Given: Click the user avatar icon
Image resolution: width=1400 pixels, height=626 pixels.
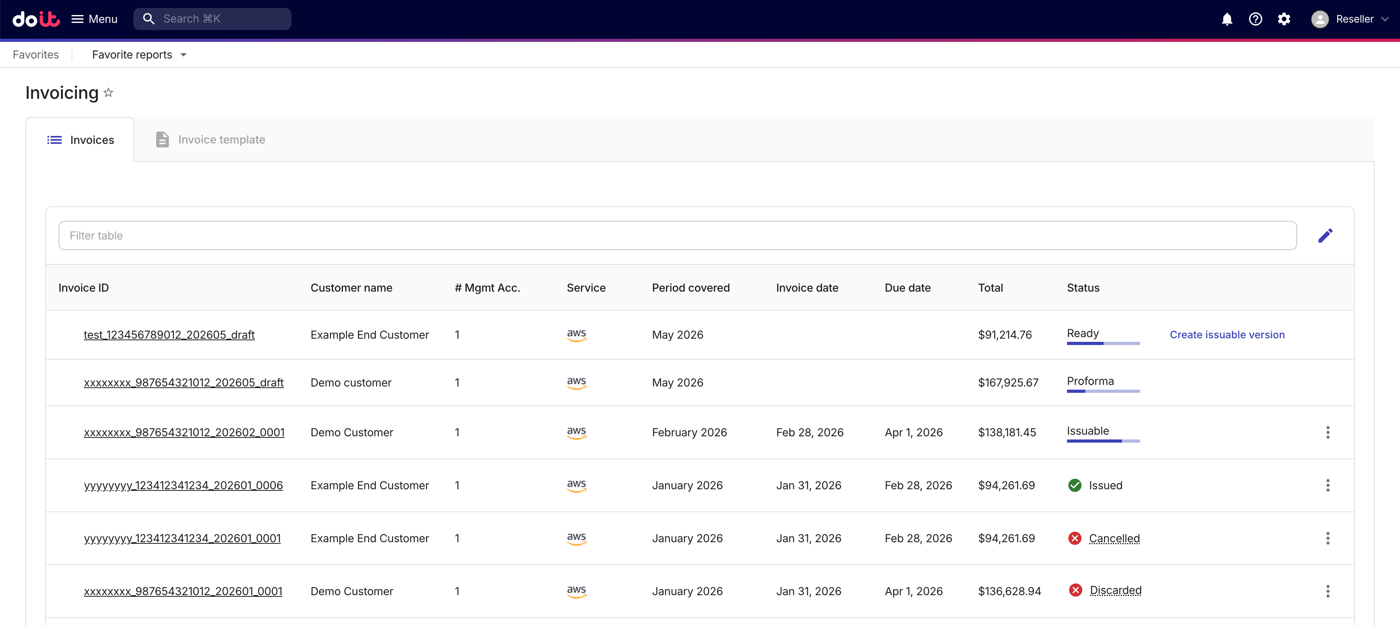Looking at the screenshot, I should [1320, 19].
